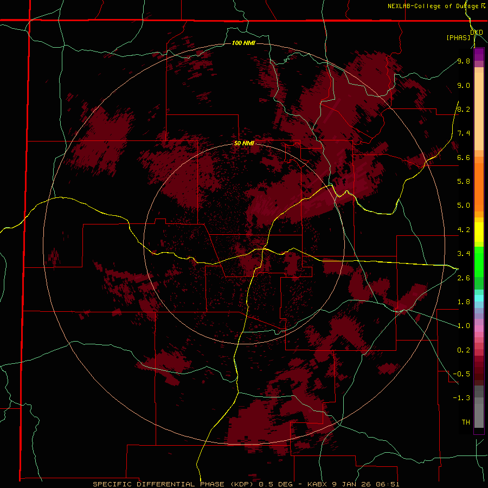This screenshot has height=488, width=488.
Task: Click the 1.8 color scale value
Action: [x=464, y=302]
